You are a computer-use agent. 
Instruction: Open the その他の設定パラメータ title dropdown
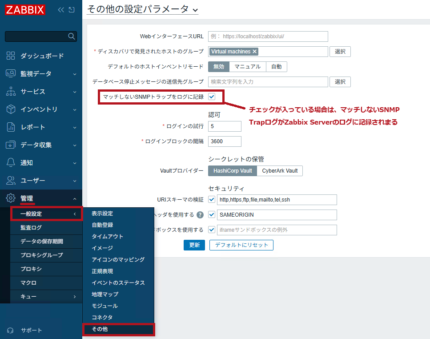tap(195, 10)
